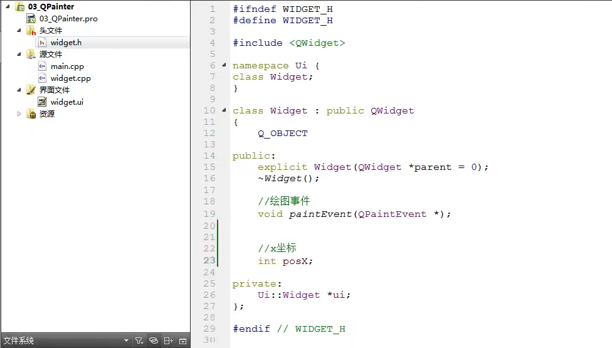Collapse the 头文件 folder arrow
This screenshot has height=348, width=612.
click(19, 31)
